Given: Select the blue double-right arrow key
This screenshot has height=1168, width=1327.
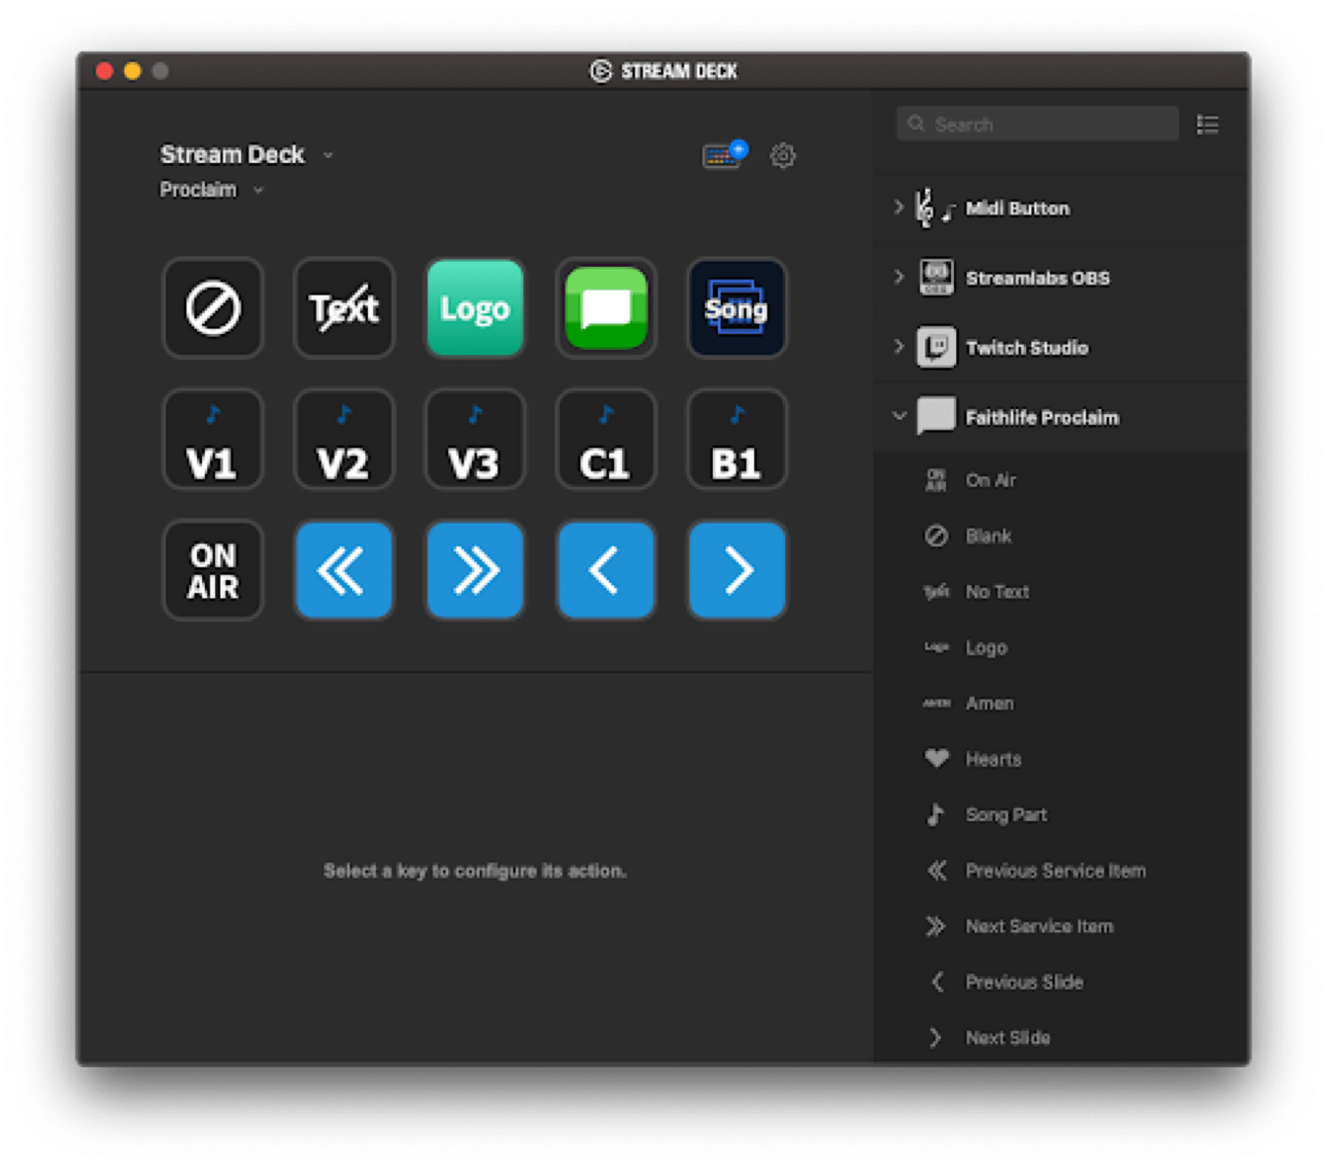Looking at the screenshot, I should click(x=475, y=570).
